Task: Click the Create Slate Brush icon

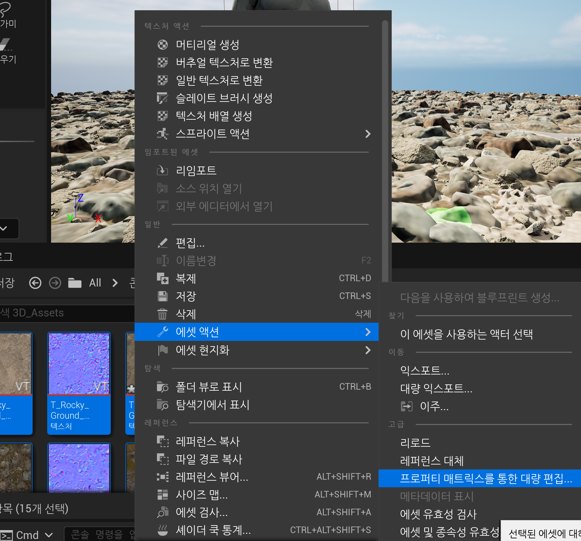Action: [x=163, y=98]
